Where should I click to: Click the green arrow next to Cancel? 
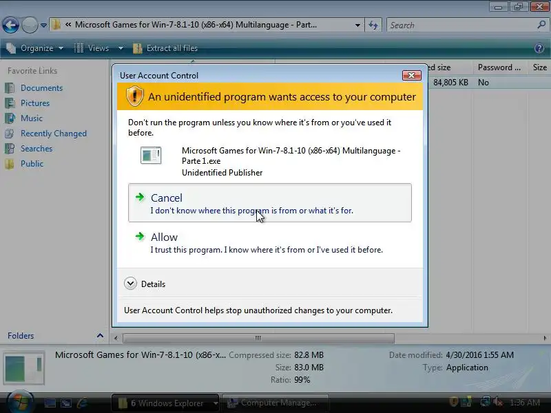(140, 197)
